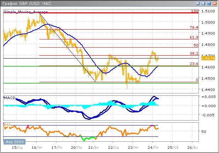Click the 23/Чт date on time axis
219x153 pixels.
click(x=133, y=148)
